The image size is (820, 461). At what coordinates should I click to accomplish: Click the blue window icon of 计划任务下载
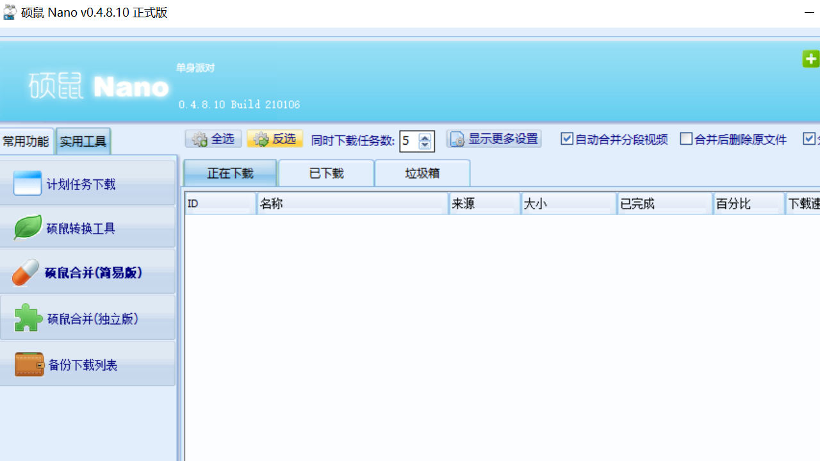pyautogui.click(x=27, y=183)
